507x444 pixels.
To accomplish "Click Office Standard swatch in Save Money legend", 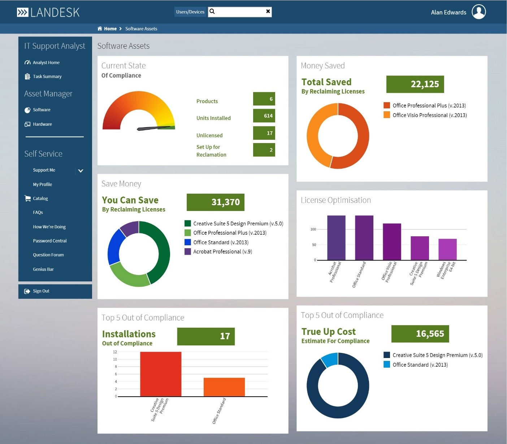I will 188,242.
